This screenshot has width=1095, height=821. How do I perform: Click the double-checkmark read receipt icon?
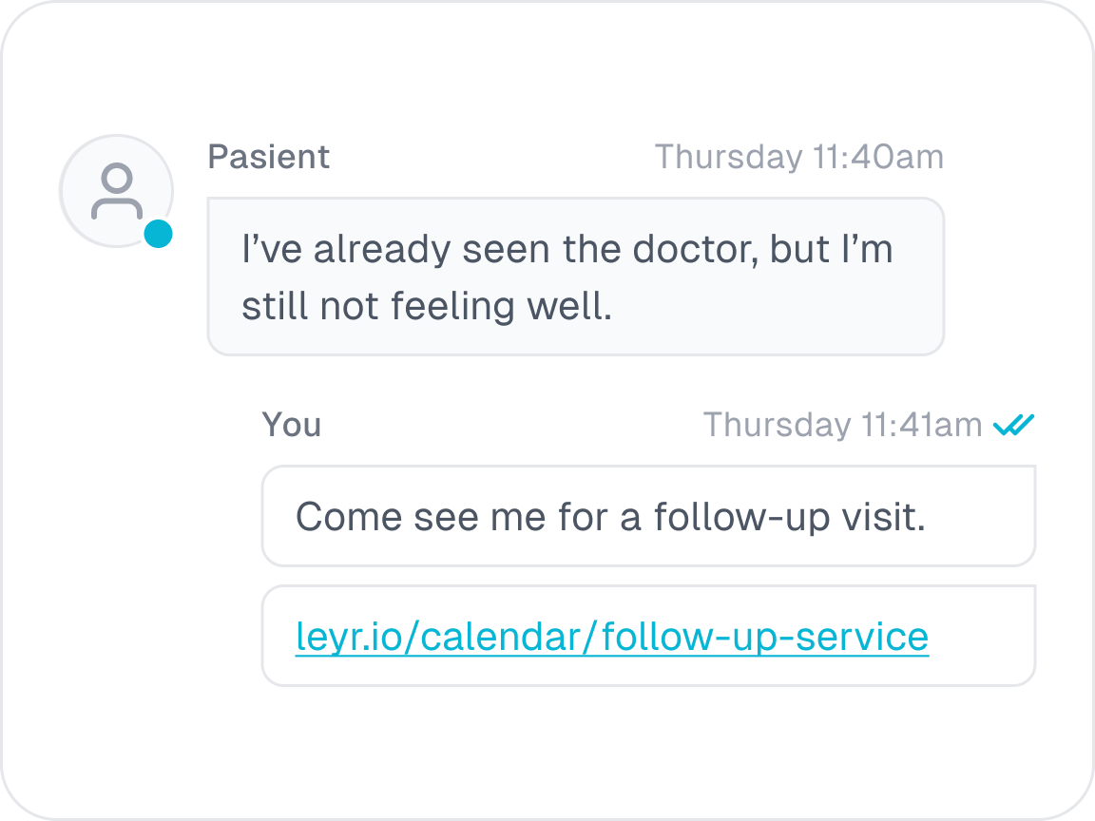click(1013, 425)
